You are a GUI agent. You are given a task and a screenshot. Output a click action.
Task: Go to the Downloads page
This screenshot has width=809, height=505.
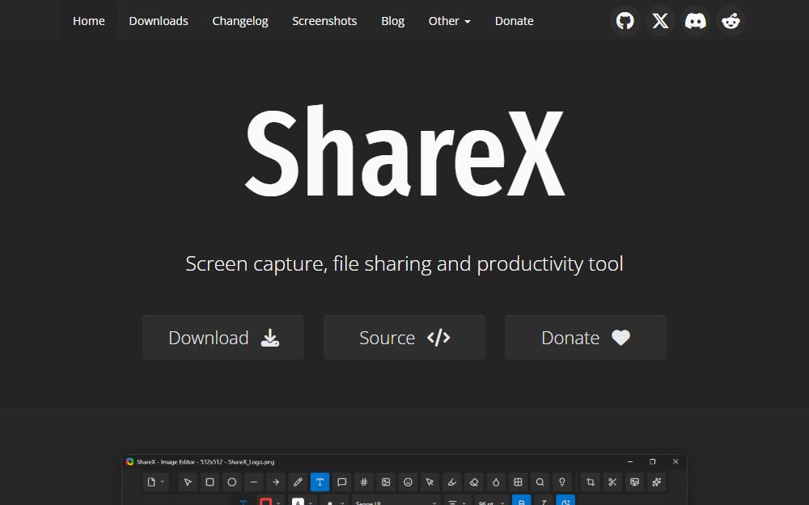(x=159, y=21)
